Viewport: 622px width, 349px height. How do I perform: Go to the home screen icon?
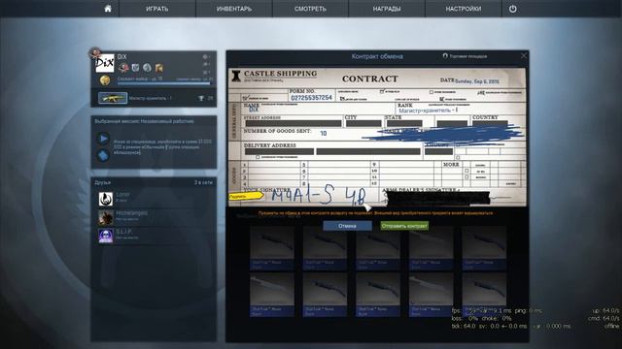click(x=108, y=9)
